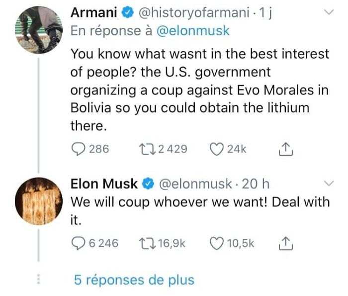This screenshot has width=348, height=296.
Task: View Armani's profile picture
Action: pos(38,30)
